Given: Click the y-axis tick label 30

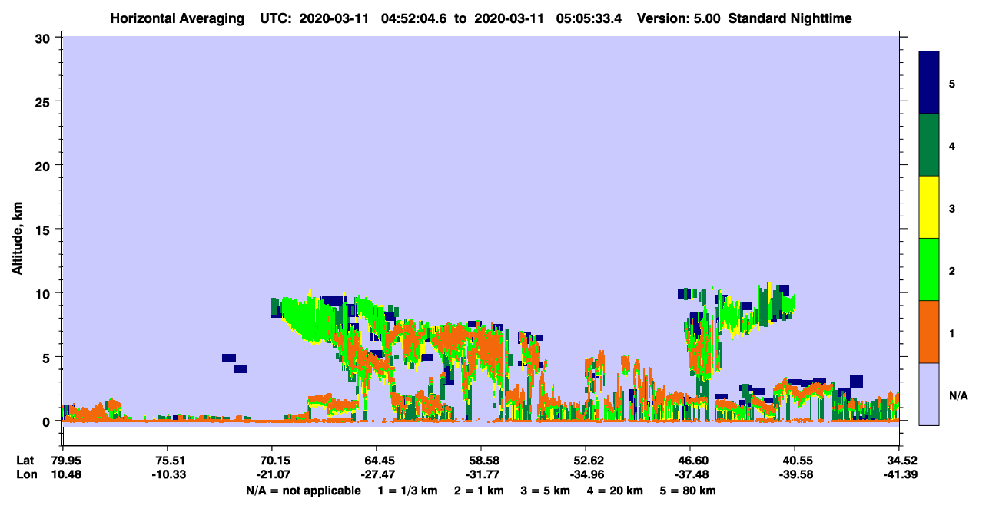Looking at the screenshot, I should click(45, 38).
